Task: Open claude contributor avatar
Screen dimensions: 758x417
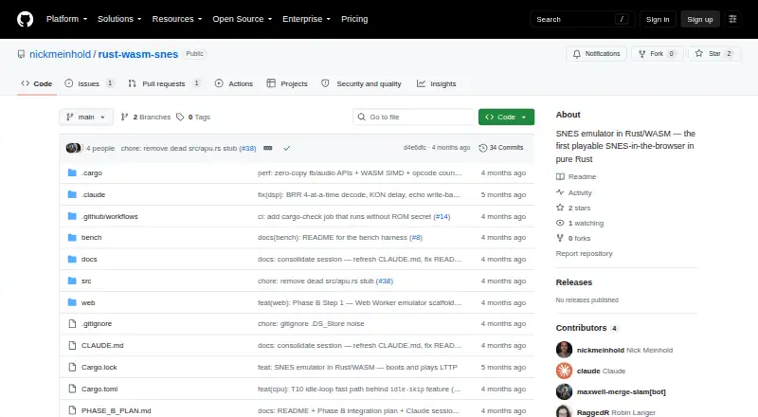Action: click(x=564, y=371)
